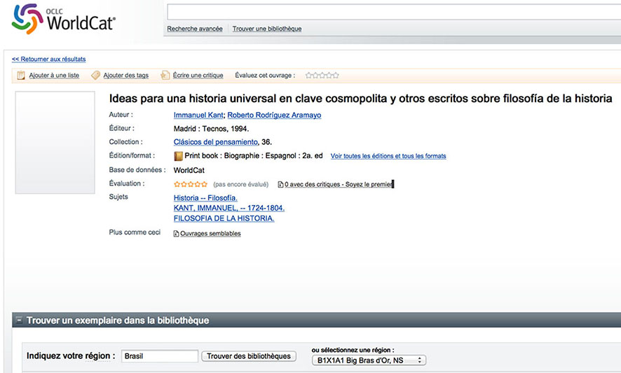View Voir toutes les éditions et tous les formats
Image resolution: width=621 pixels, height=373 pixels.
388,156
